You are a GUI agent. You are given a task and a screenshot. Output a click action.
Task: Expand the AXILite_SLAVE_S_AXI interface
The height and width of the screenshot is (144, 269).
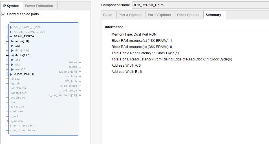click(11, 32)
